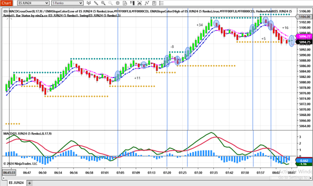
Task: Select the MACD(ES JUN24 (5 Renko),8,17,9) panel label
Action: 28,133
